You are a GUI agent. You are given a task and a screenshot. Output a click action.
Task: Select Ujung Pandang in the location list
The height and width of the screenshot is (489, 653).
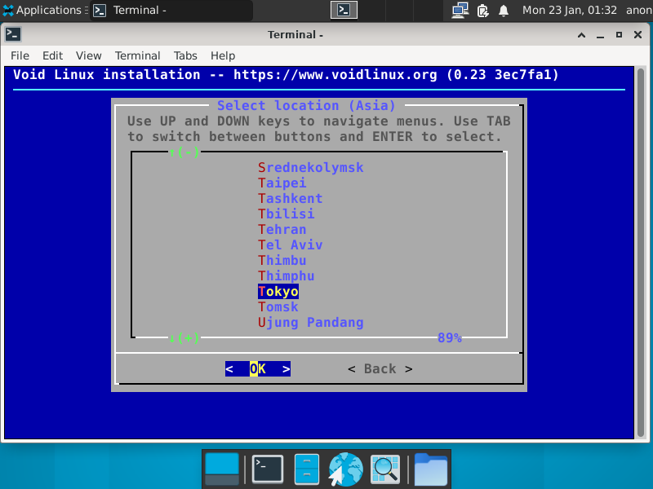pyautogui.click(x=311, y=323)
